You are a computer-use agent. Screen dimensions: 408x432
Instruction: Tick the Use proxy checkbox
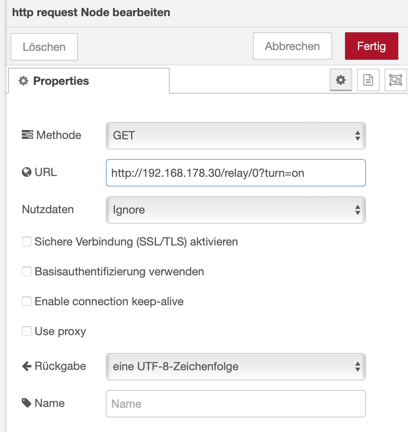pos(27,331)
